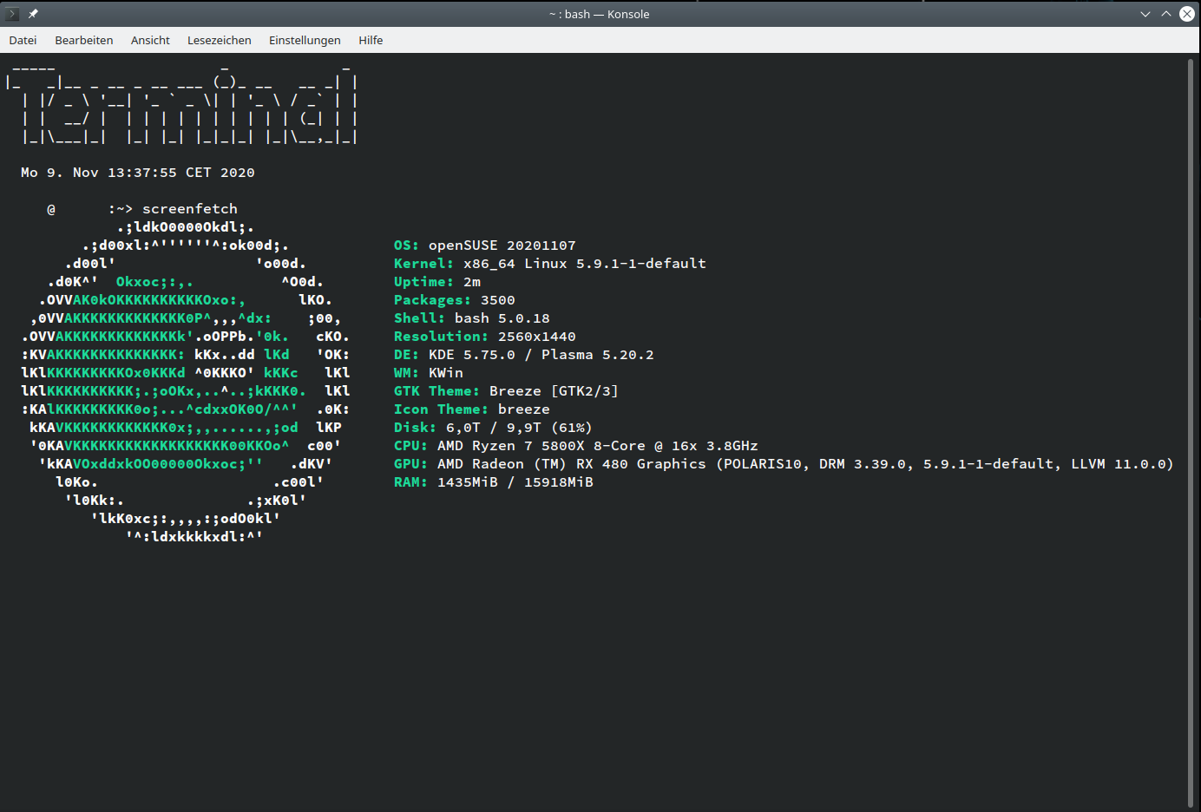Open the Lesezeichen menu
This screenshot has width=1201, height=812.
pyautogui.click(x=220, y=40)
